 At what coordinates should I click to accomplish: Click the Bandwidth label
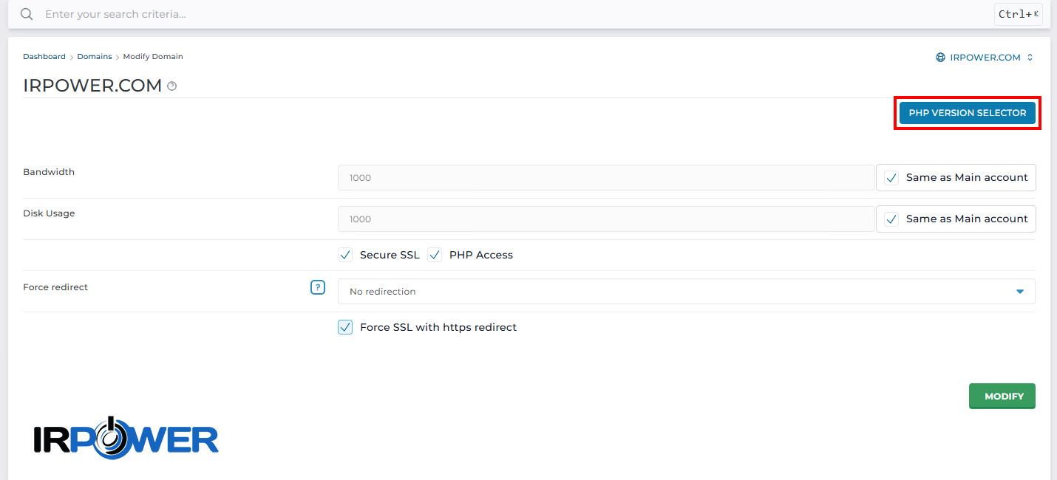[x=49, y=172]
